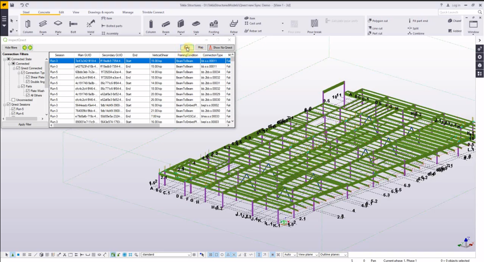Switch to the Steel ribbon tab
Image resolution: width=484 pixels, height=262 pixels.
pos(26,12)
